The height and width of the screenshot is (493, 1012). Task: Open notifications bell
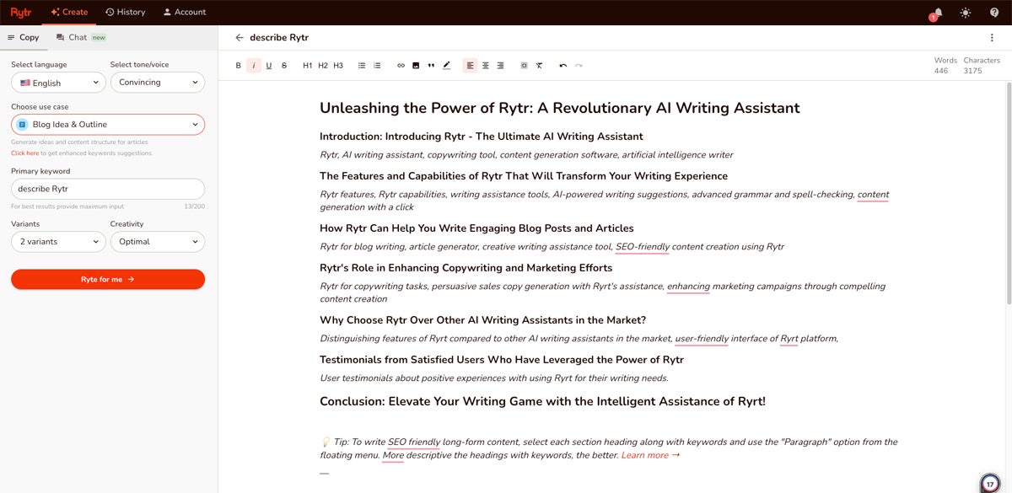coord(938,13)
